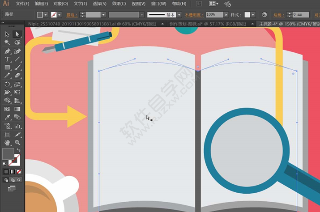Screen dimensions: 320x212
Task: Swap fill and stroke colors
Action: (x=18, y=150)
